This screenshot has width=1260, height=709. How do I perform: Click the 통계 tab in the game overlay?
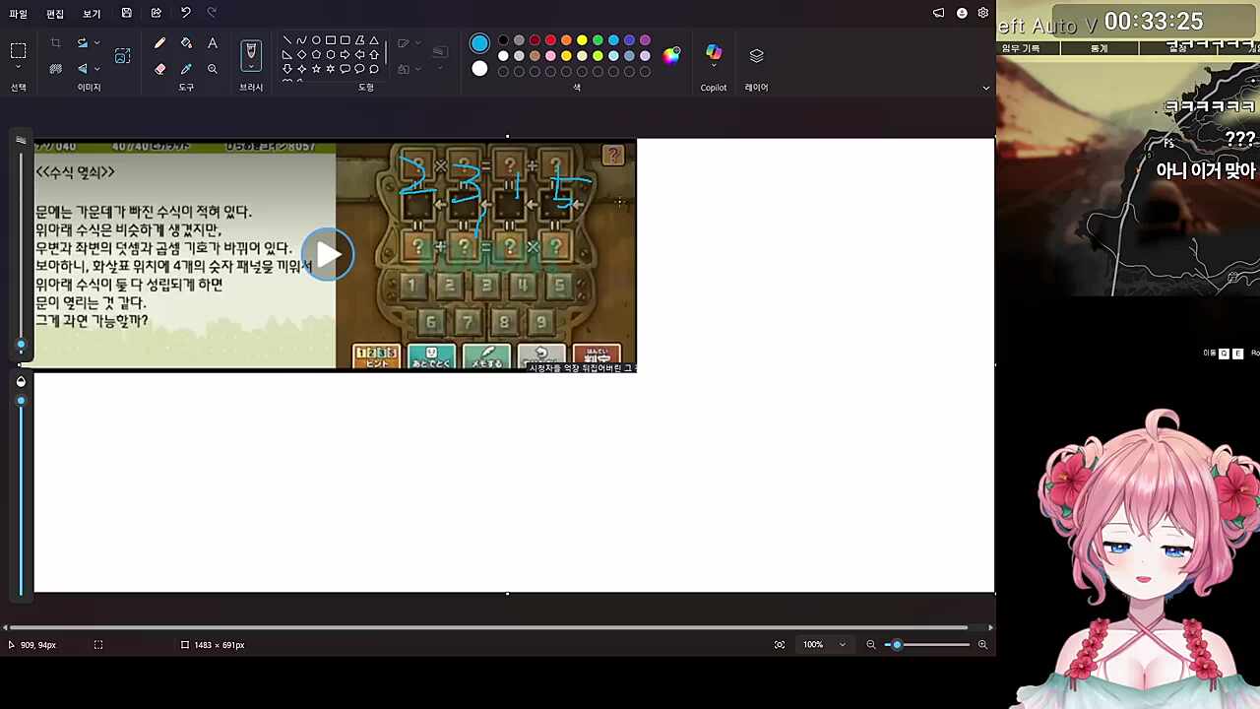(1100, 48)
